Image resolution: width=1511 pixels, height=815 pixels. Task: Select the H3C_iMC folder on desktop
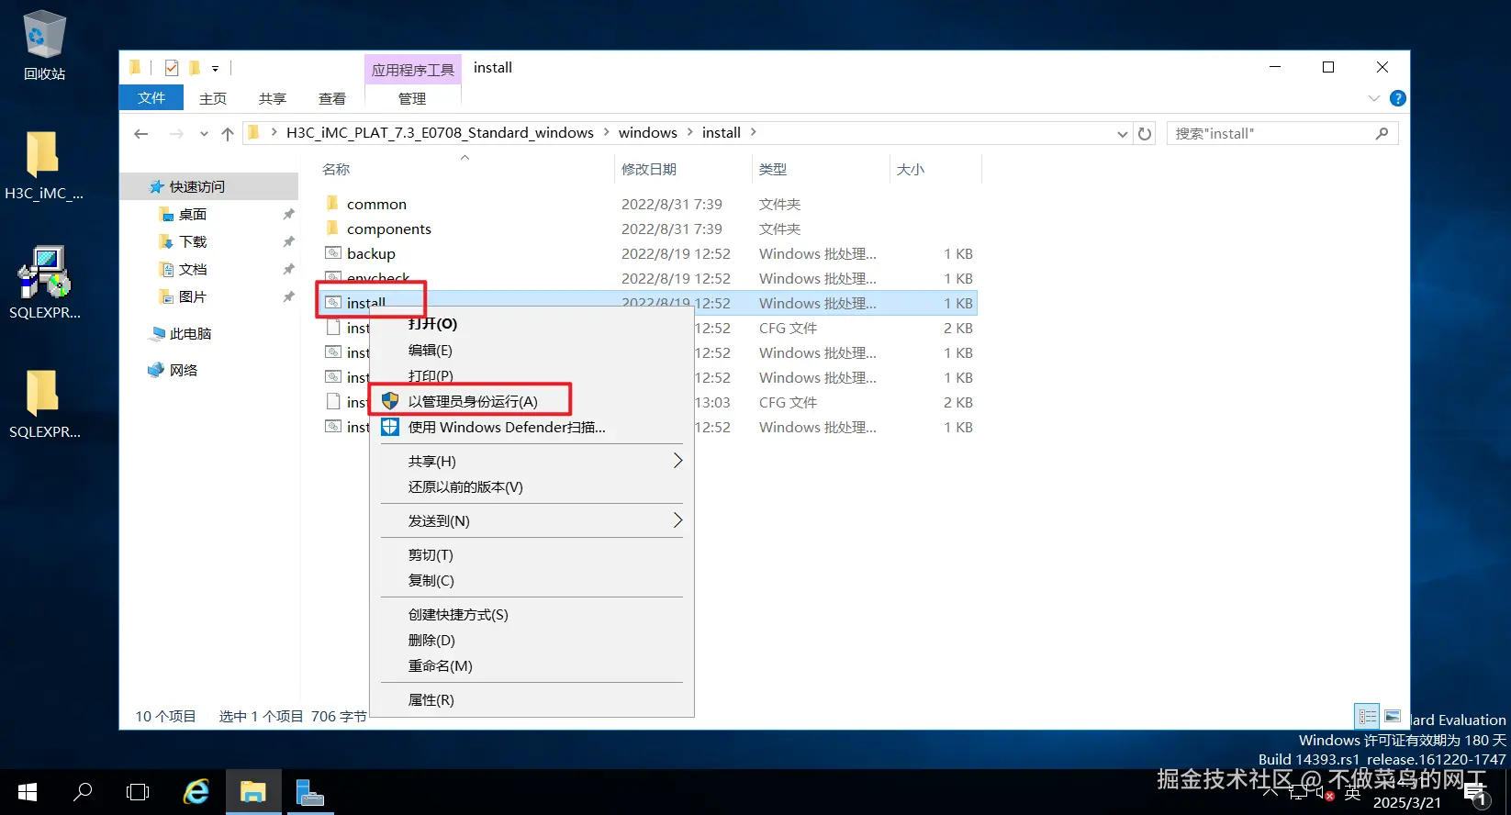coord(43,165)
